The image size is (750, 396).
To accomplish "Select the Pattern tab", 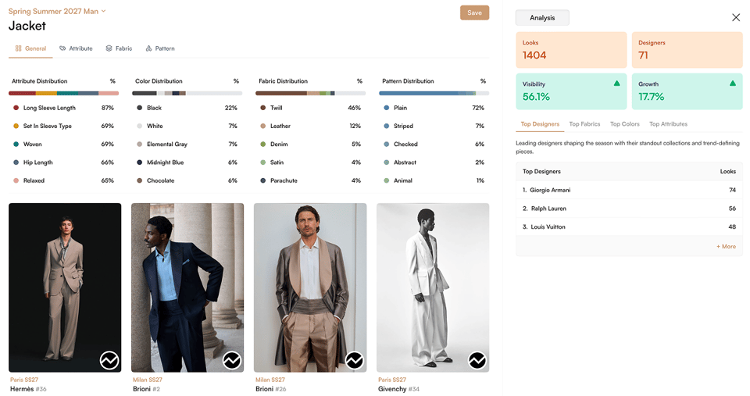I will pyautogui.click(x=160, y=48).
